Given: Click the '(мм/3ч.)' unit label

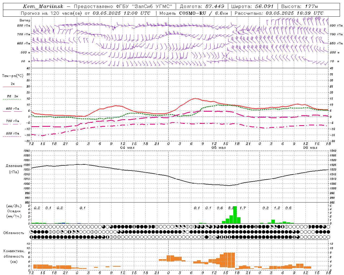Looking at the screenshot, I should [x=14, y=206].
